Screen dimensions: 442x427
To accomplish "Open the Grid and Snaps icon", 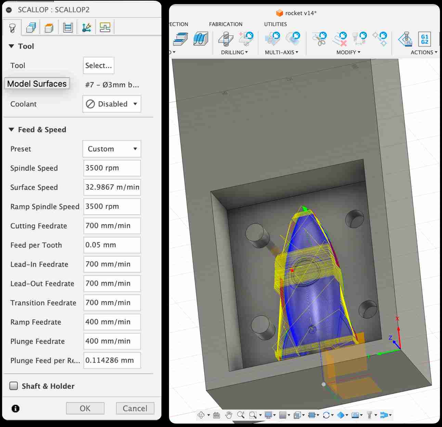I will [x=283, y=415].
